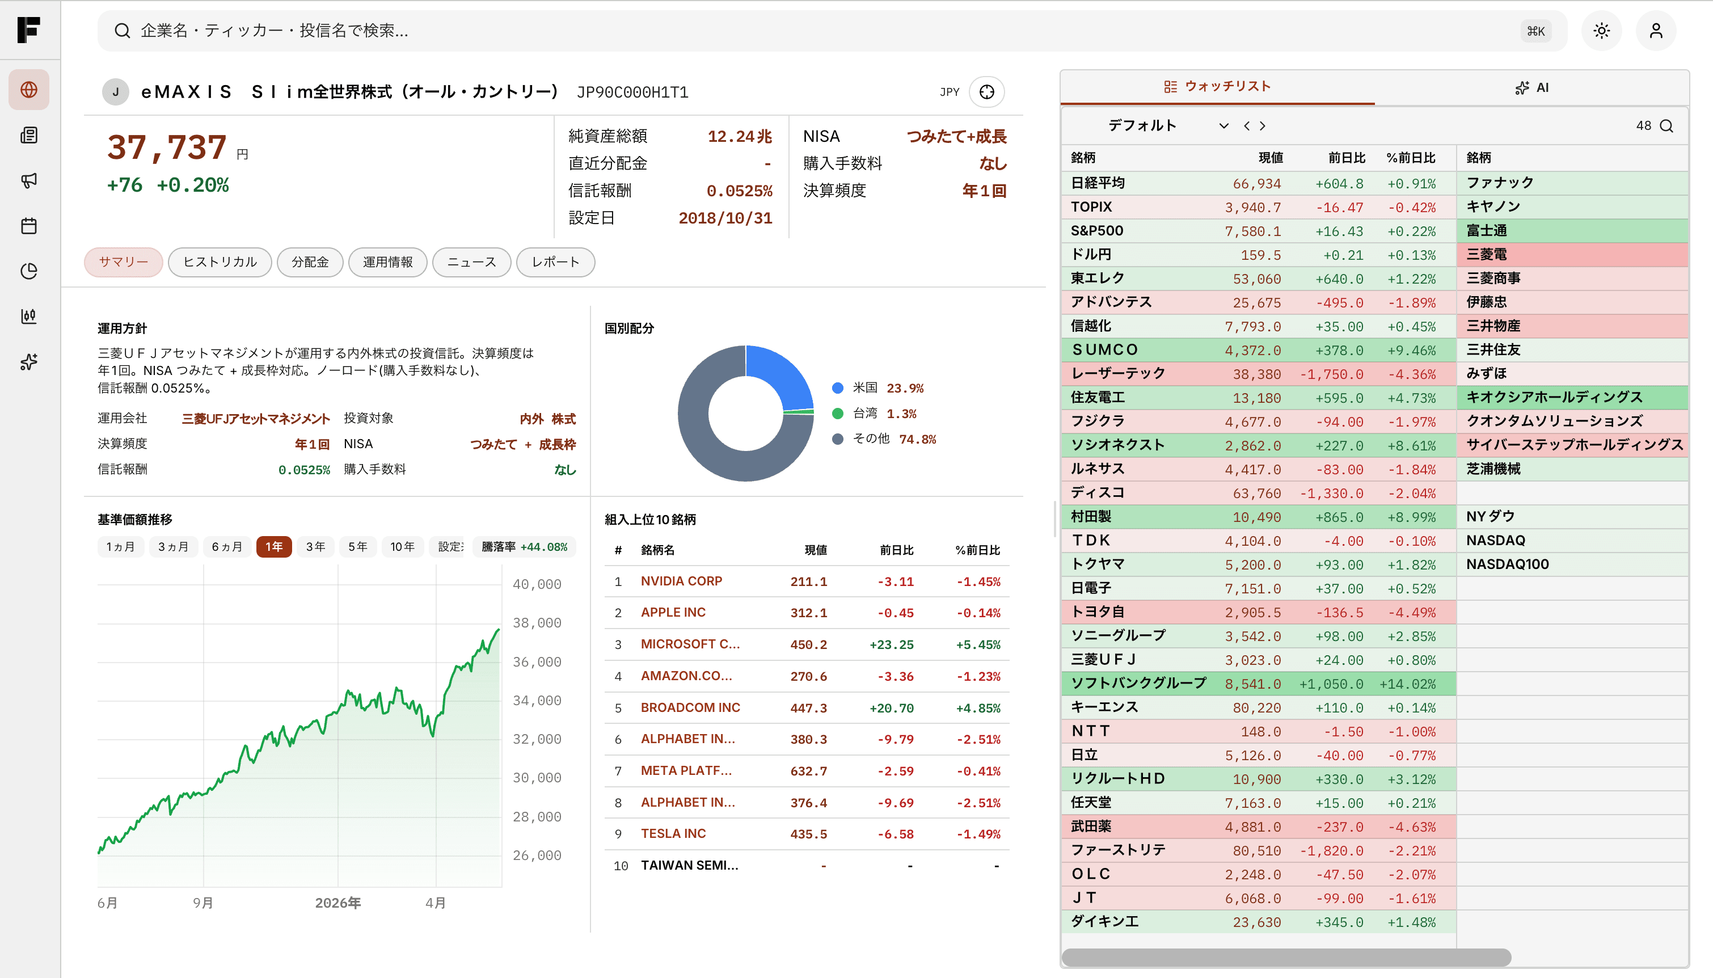Select the 日経平均 watchlist row
The height and width of the screenshot is (978, 1713).
1259,183
